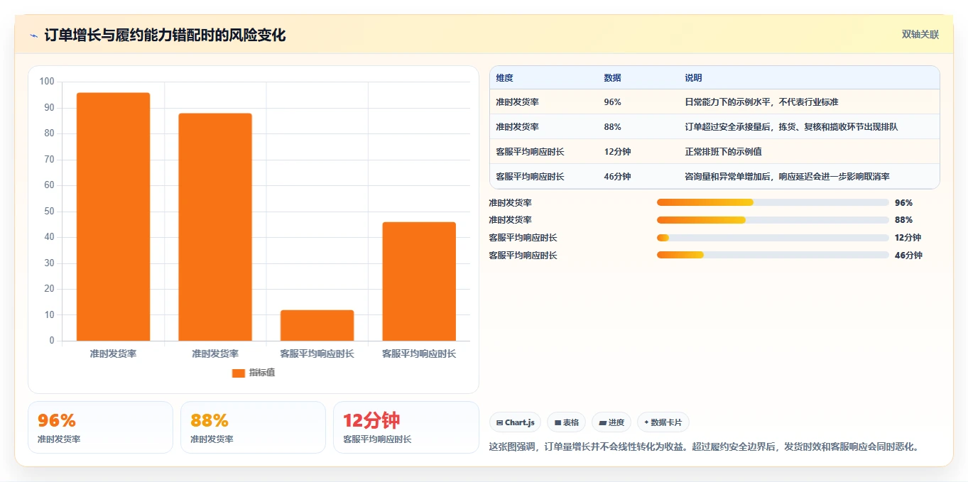The height and width of the screenshot is (482, 968).
Task: Click the summary sentence starting 这张图强调
Action: click(x=706, y=447)
